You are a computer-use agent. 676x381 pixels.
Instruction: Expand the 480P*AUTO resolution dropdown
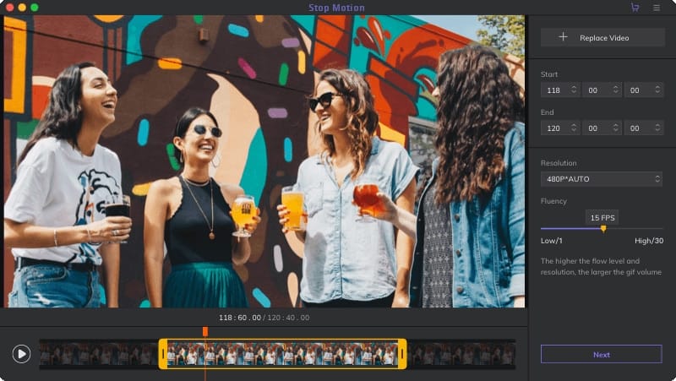tap(601, 179)
